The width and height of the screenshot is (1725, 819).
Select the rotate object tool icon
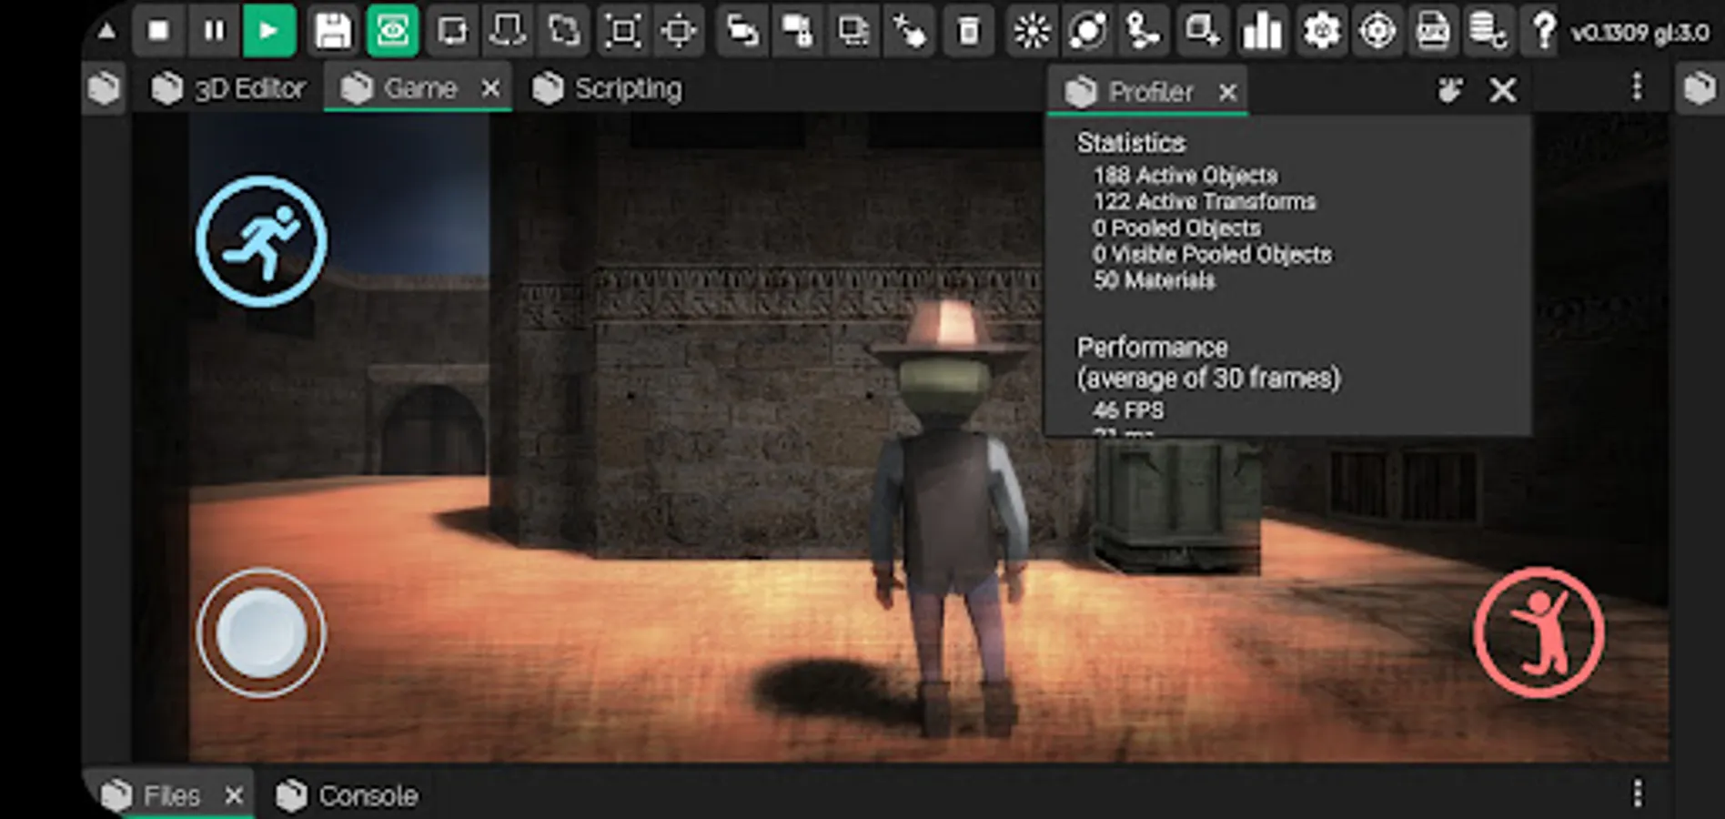tap(508, 31)
